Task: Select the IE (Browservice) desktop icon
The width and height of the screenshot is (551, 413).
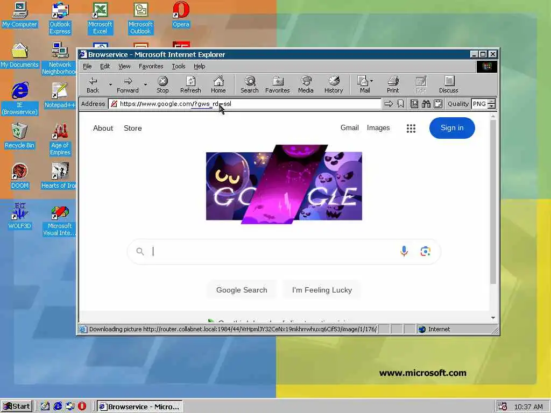Action: pyautogui.click(x=20, y=99)
